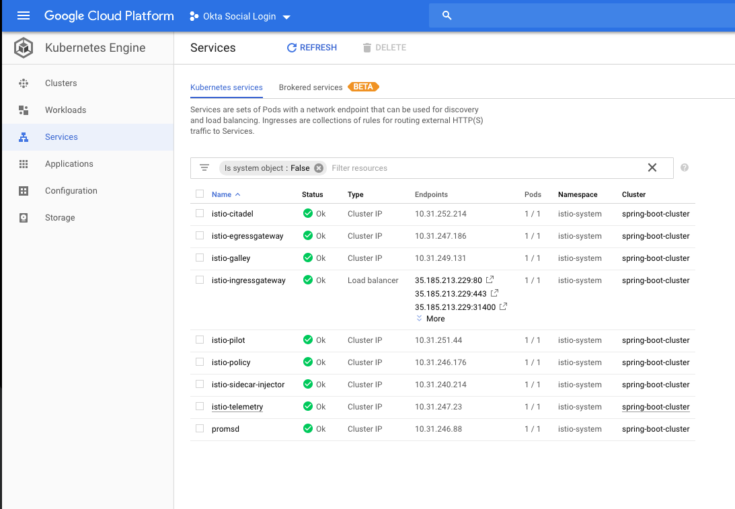Click the Kubernetes Engine hexagon logo
This screenshot has height=509, width=735.
(24, 48)
